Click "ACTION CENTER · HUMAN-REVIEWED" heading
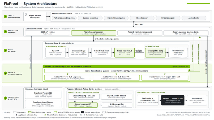This screenshot has height=120, width=214. [151, 92]
